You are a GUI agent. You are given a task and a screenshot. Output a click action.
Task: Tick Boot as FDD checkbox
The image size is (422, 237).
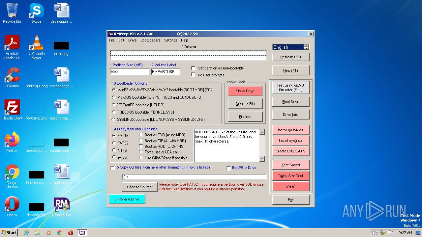click(x=141, y=135)
